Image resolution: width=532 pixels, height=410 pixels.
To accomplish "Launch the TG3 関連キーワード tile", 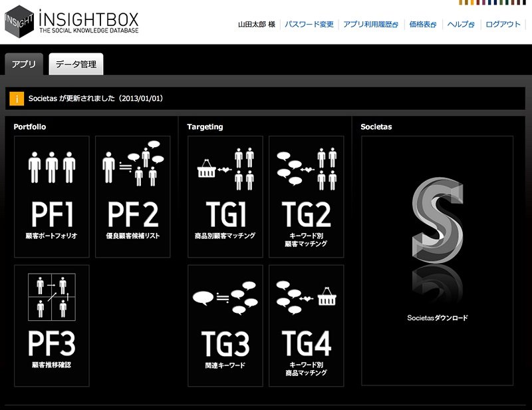I will point(225,325).
